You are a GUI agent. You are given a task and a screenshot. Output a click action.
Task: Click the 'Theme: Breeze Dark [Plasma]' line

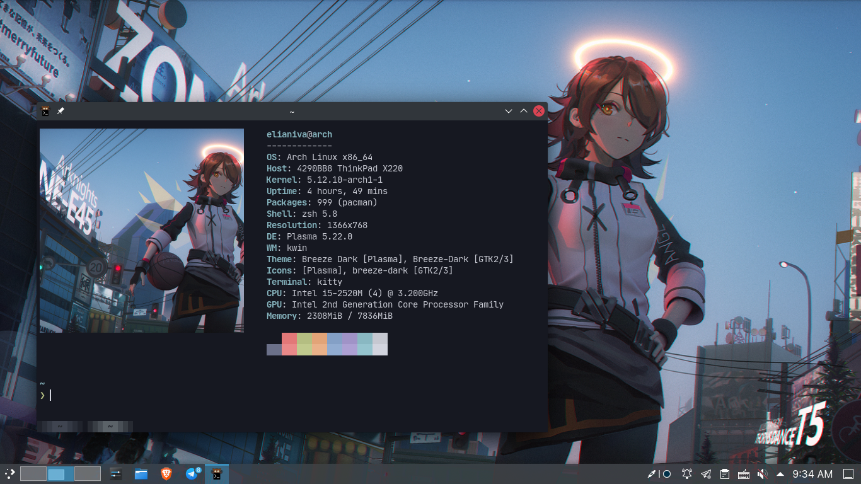[390, 259]
